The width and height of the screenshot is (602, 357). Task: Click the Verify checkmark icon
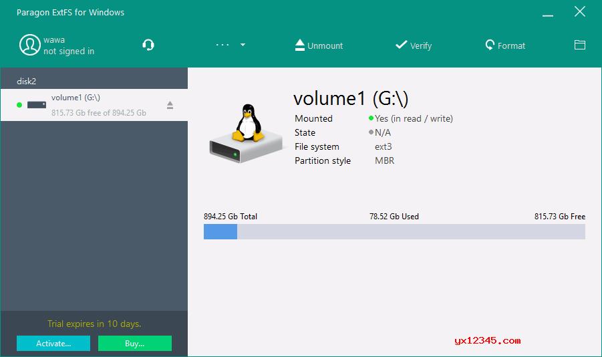401,45
